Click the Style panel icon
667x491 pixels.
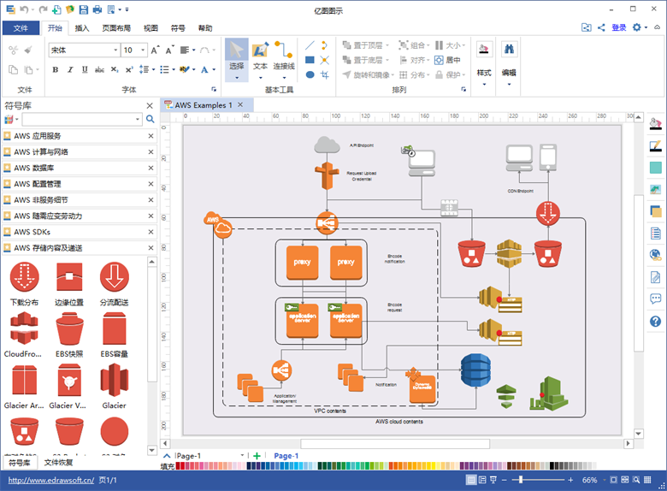[484, 50]
